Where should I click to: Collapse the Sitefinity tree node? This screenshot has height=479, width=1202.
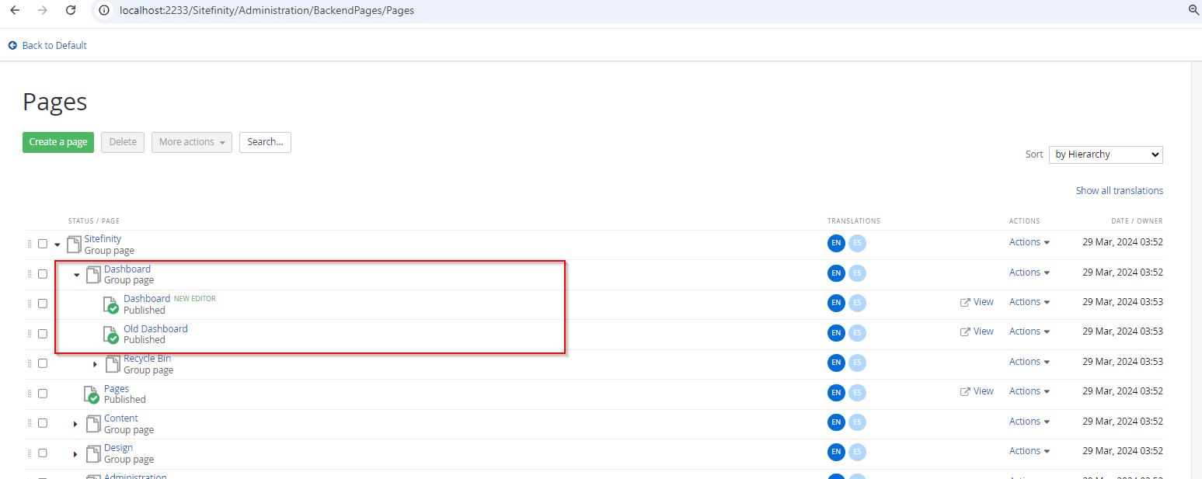point(57,245)
